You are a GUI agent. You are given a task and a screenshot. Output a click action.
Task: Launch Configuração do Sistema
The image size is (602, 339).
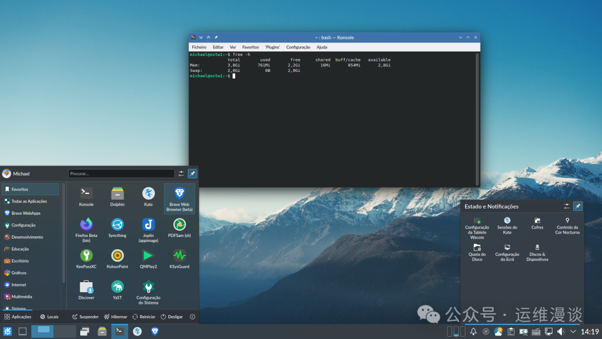tap(148, 289)
